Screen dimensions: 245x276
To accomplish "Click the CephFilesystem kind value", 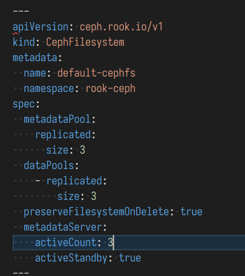I will [85, 42].
